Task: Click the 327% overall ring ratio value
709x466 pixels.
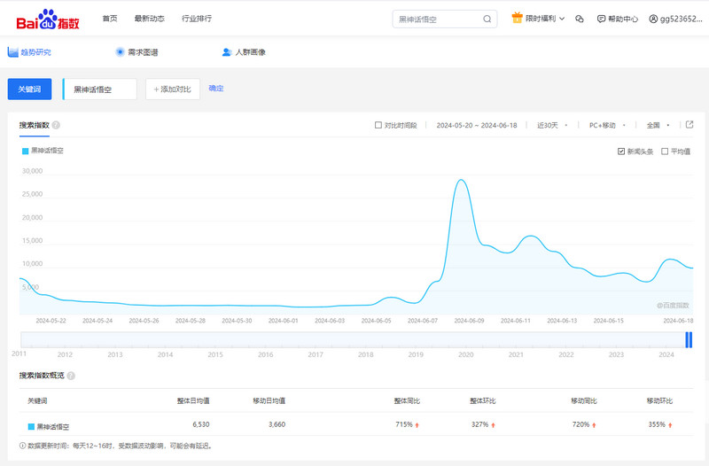Action: coord(479,424)
